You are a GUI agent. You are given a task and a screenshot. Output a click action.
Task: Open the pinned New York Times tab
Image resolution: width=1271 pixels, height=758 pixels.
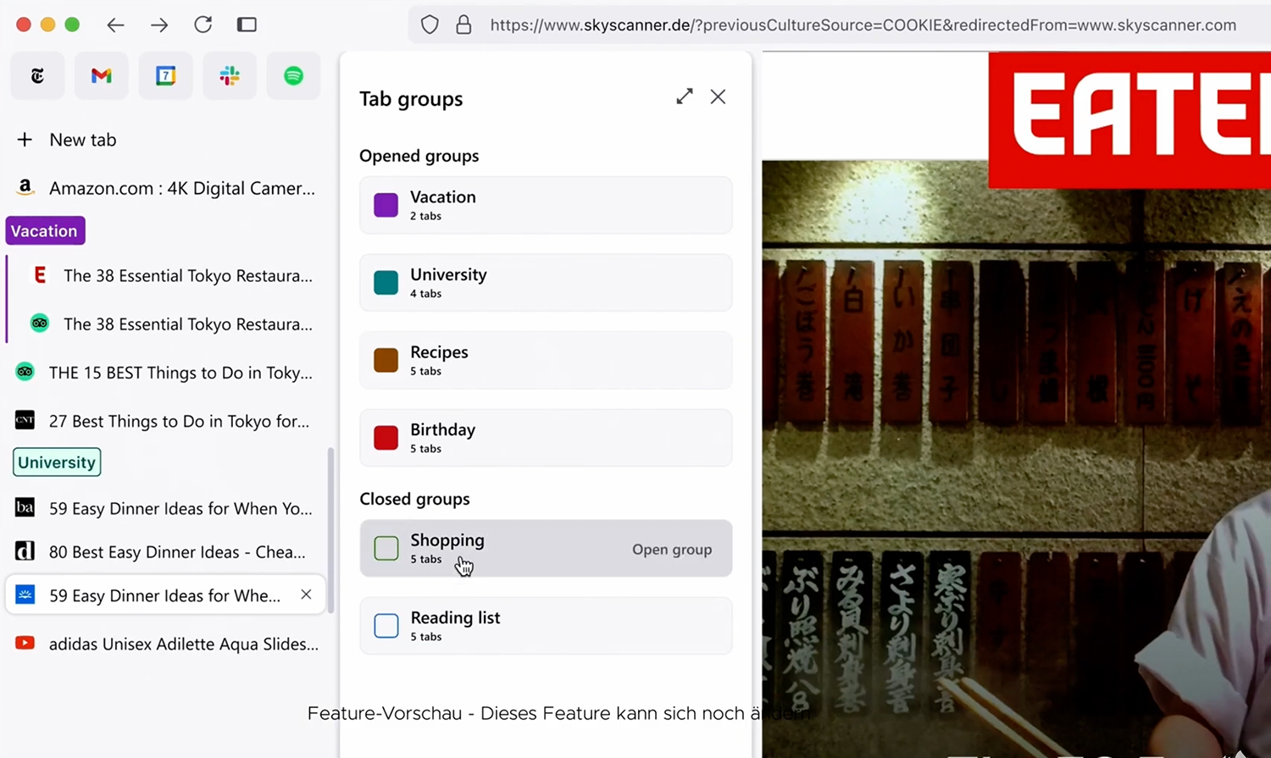click(37, 76)
